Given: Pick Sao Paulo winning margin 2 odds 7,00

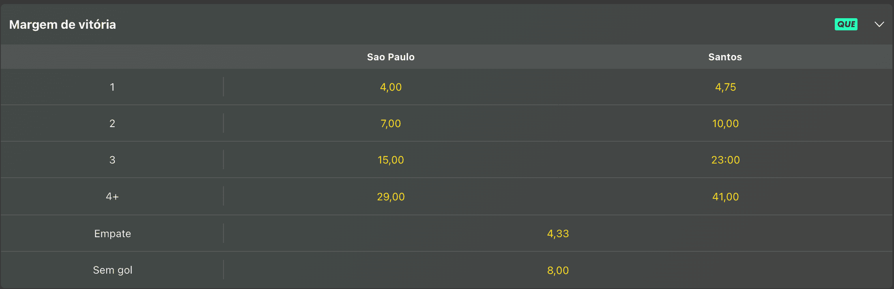Looking at the screenshot, I should coord(391,123).
